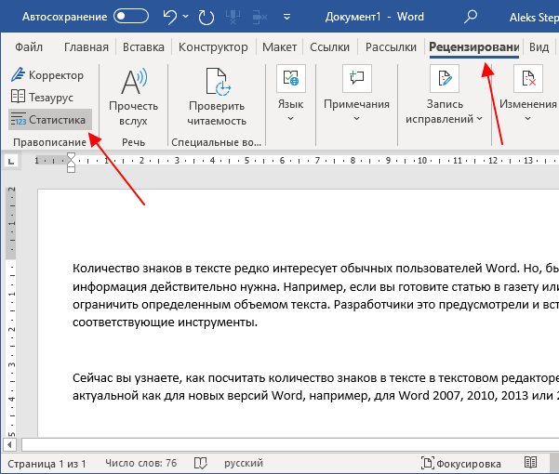The height and width of the screenshot is (474, 559).
Task: Click the Статистика word count button
Action: coord(49,119)
